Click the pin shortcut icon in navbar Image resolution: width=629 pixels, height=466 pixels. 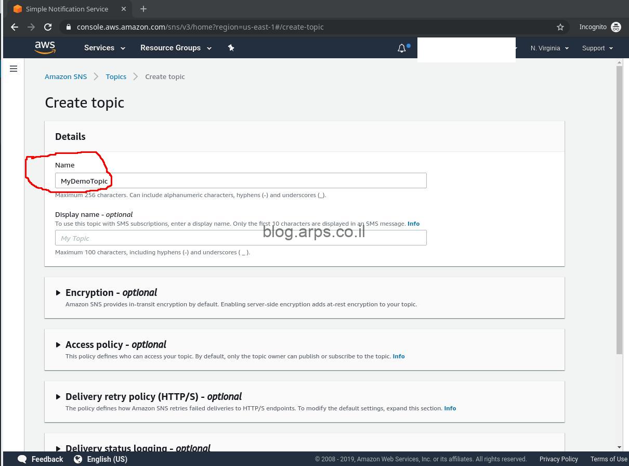click(231, 48)
